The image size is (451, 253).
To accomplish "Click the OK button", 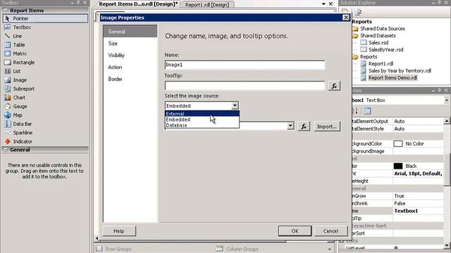I will pyautogui.click(x=295, y=231).
